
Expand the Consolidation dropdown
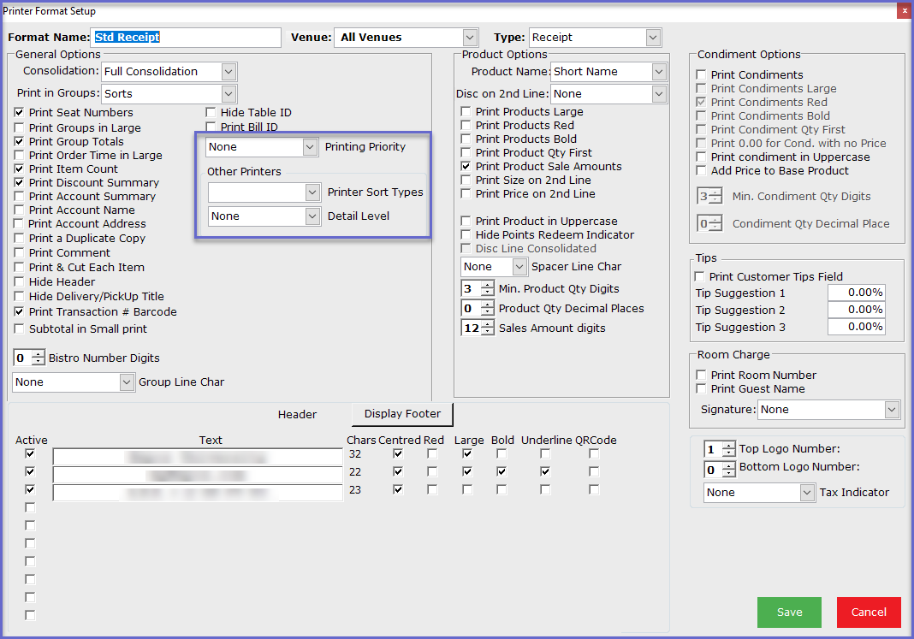pos(169,72)
